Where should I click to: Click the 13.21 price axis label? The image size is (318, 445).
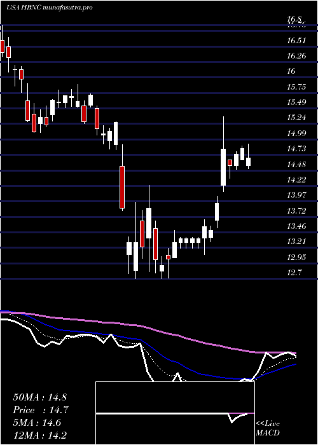point(296,242)
